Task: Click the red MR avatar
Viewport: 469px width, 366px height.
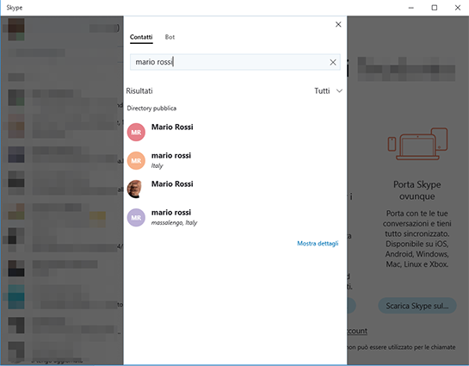Action: pos(136,132)
